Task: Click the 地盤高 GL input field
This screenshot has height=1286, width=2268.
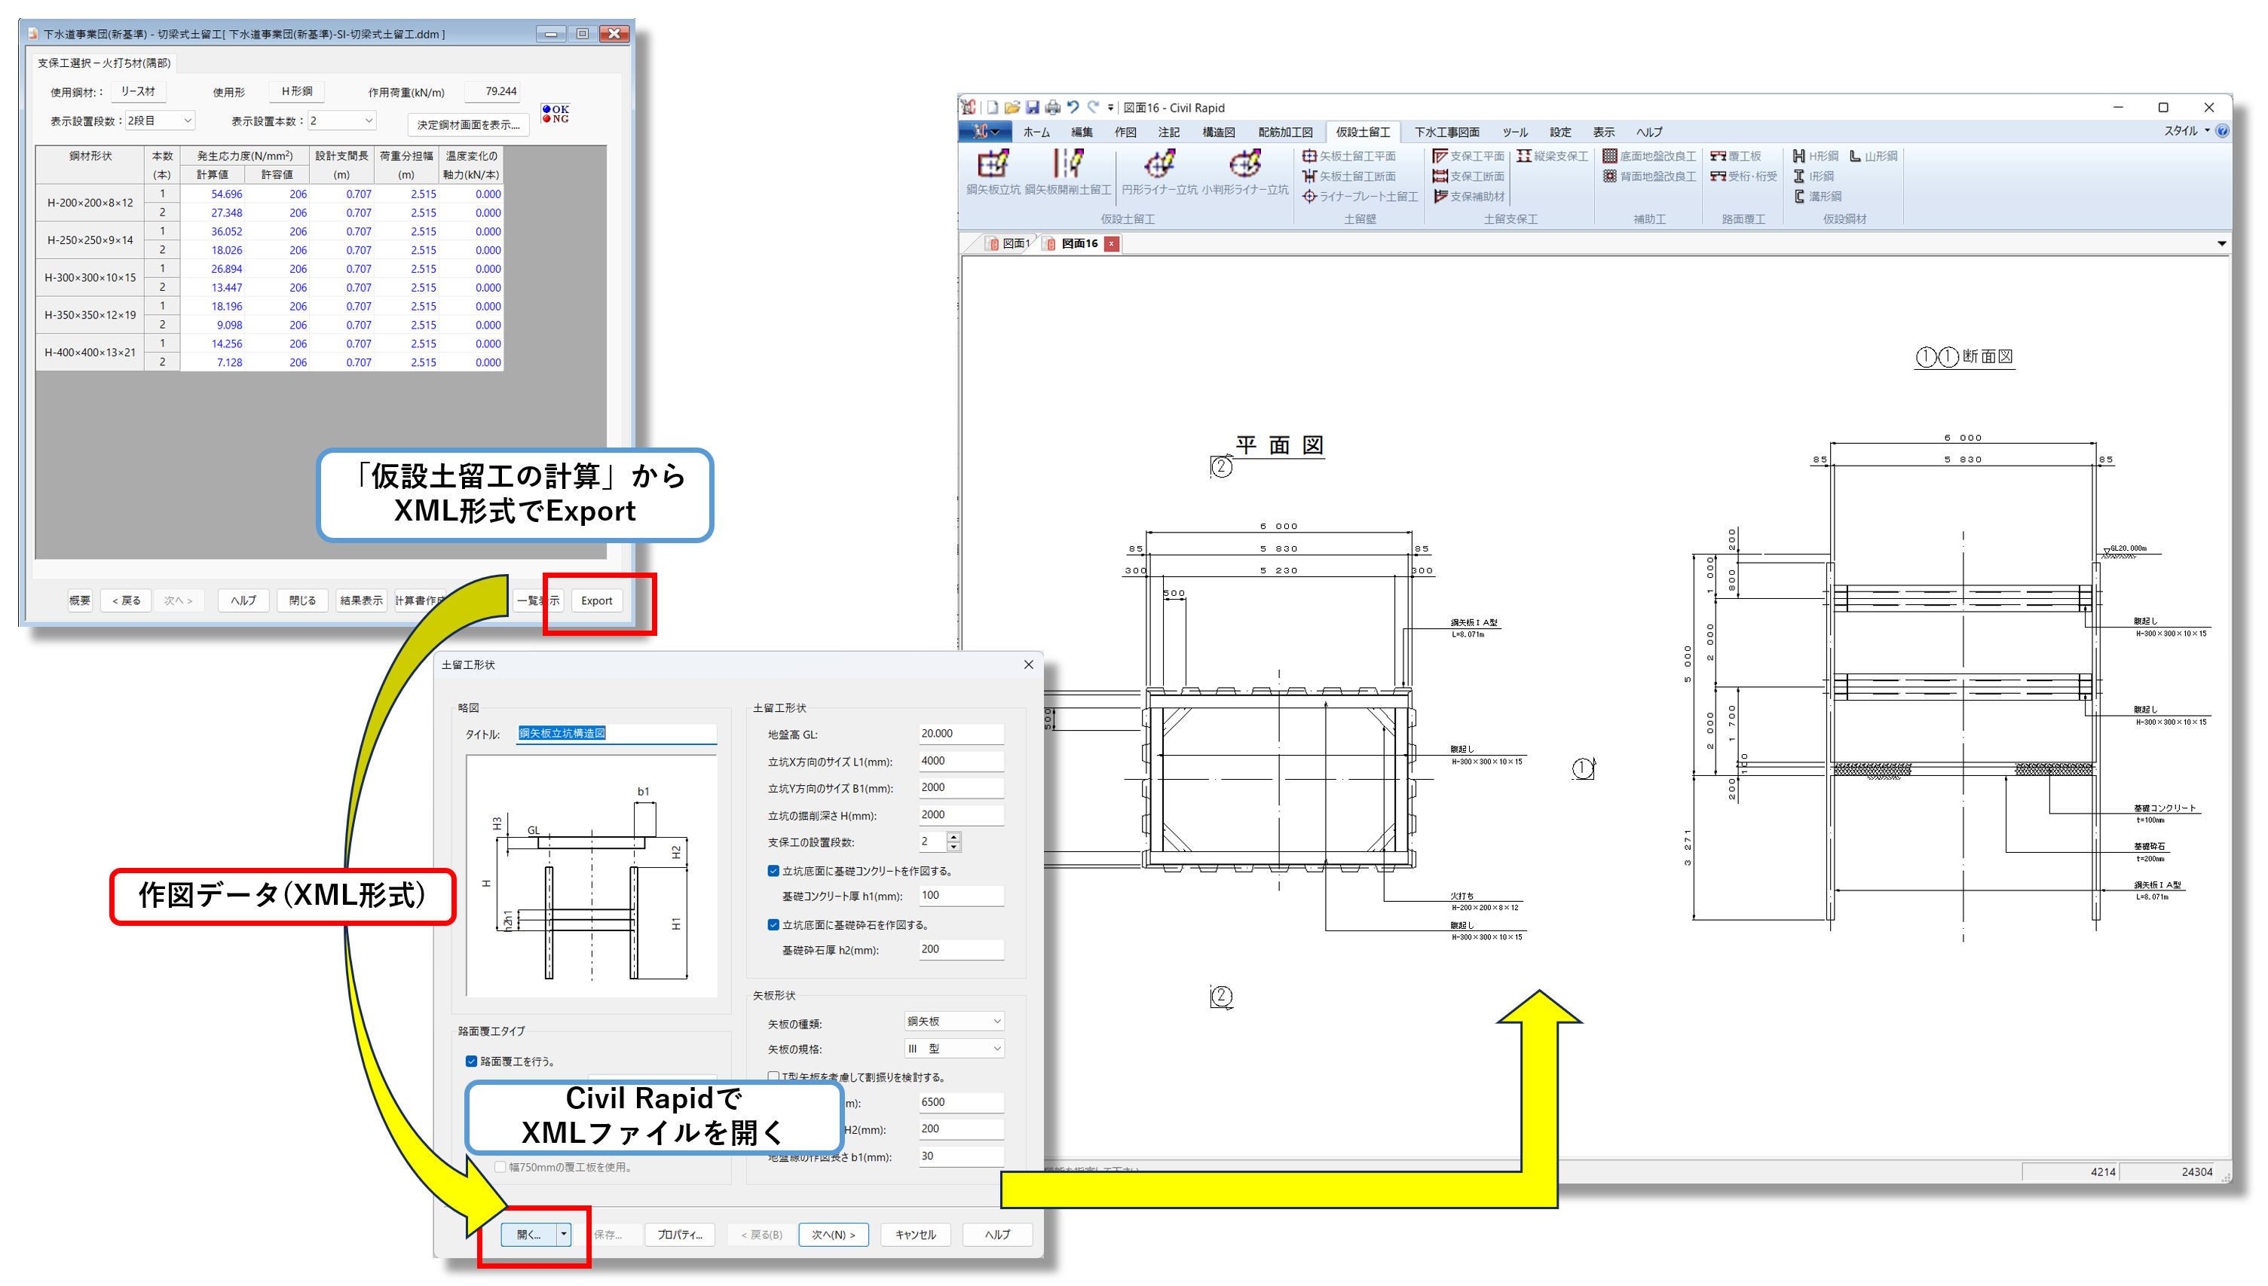Action: pos(960,734)
